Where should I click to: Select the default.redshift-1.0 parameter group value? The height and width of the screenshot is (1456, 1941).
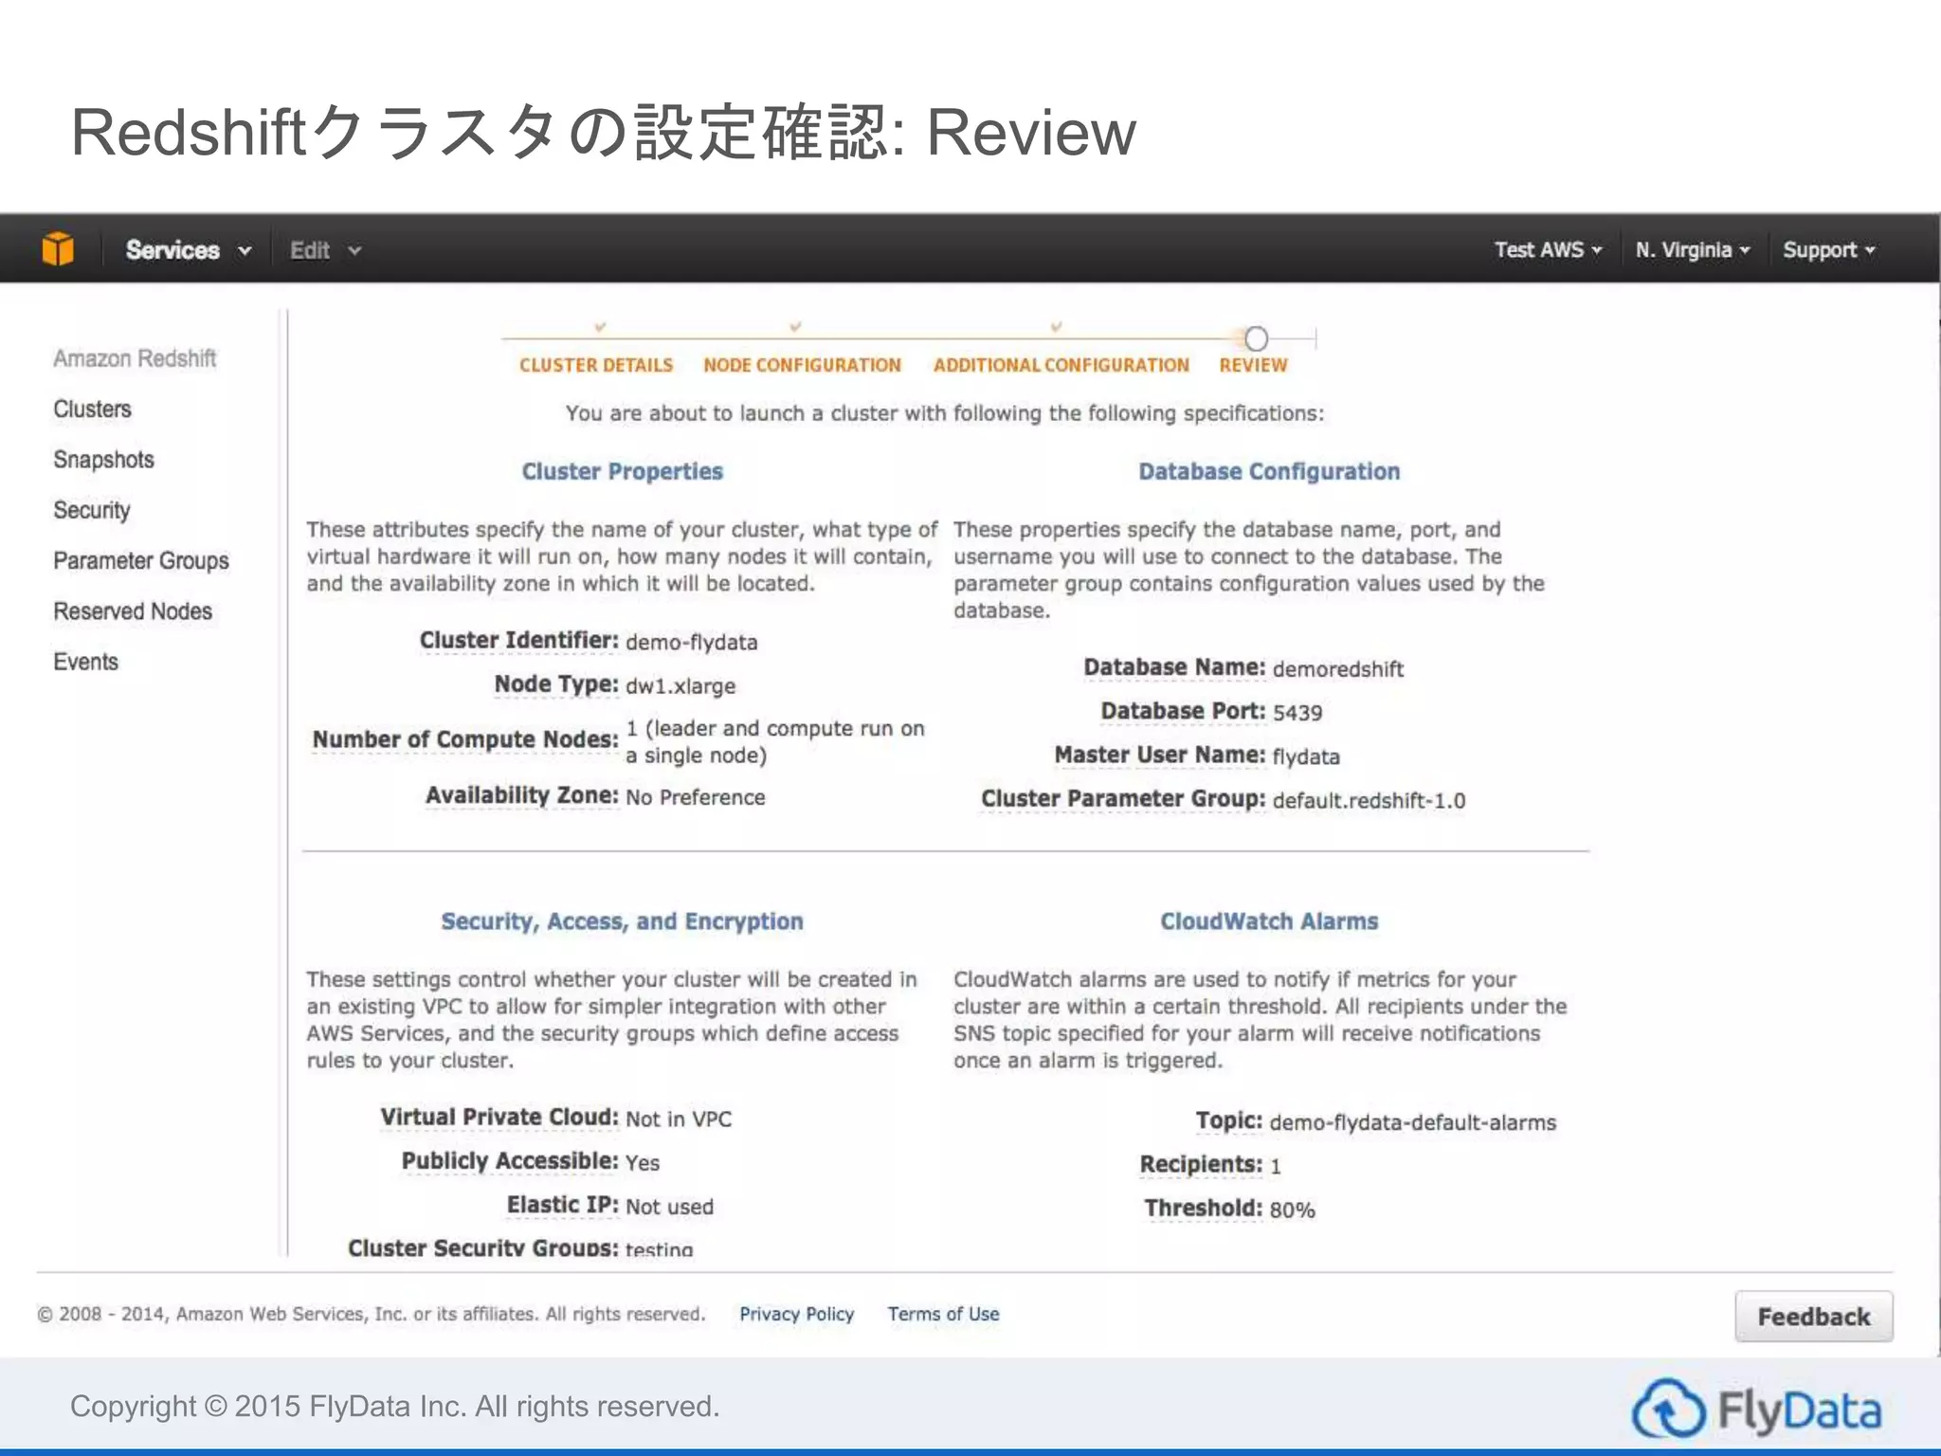click(1369, 801)
